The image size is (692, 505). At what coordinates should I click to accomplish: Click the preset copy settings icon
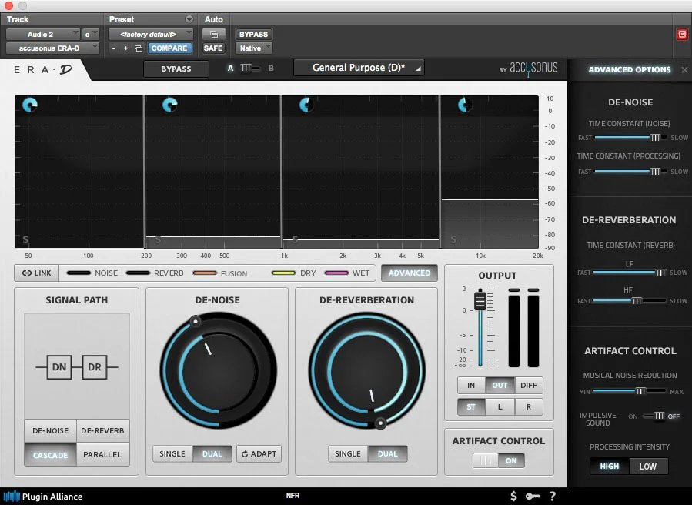coord(139,48)
